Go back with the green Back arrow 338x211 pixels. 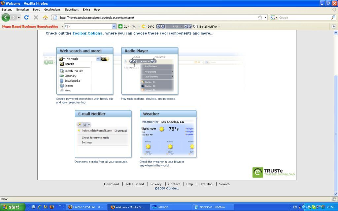(6, 17)
